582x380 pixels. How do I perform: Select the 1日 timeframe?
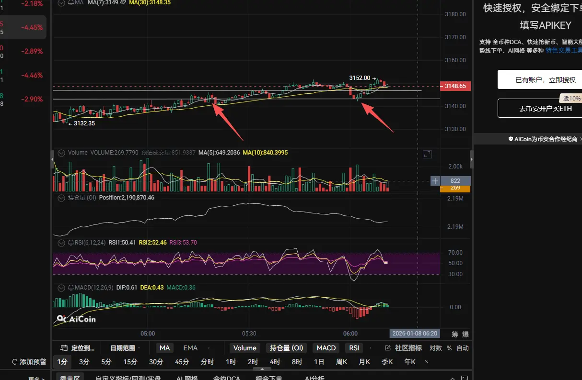(319, 362)
